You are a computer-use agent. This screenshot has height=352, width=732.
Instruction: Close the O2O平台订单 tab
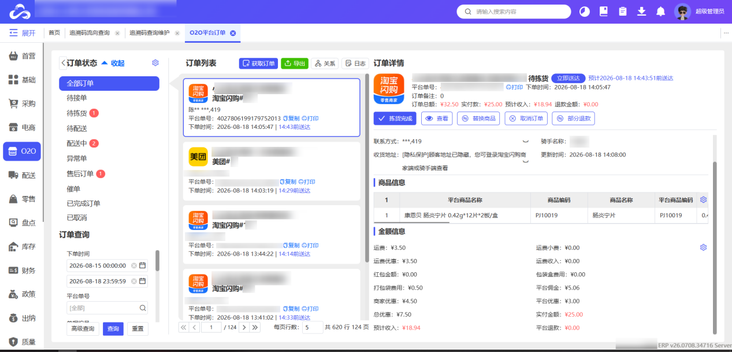[233, 33]
